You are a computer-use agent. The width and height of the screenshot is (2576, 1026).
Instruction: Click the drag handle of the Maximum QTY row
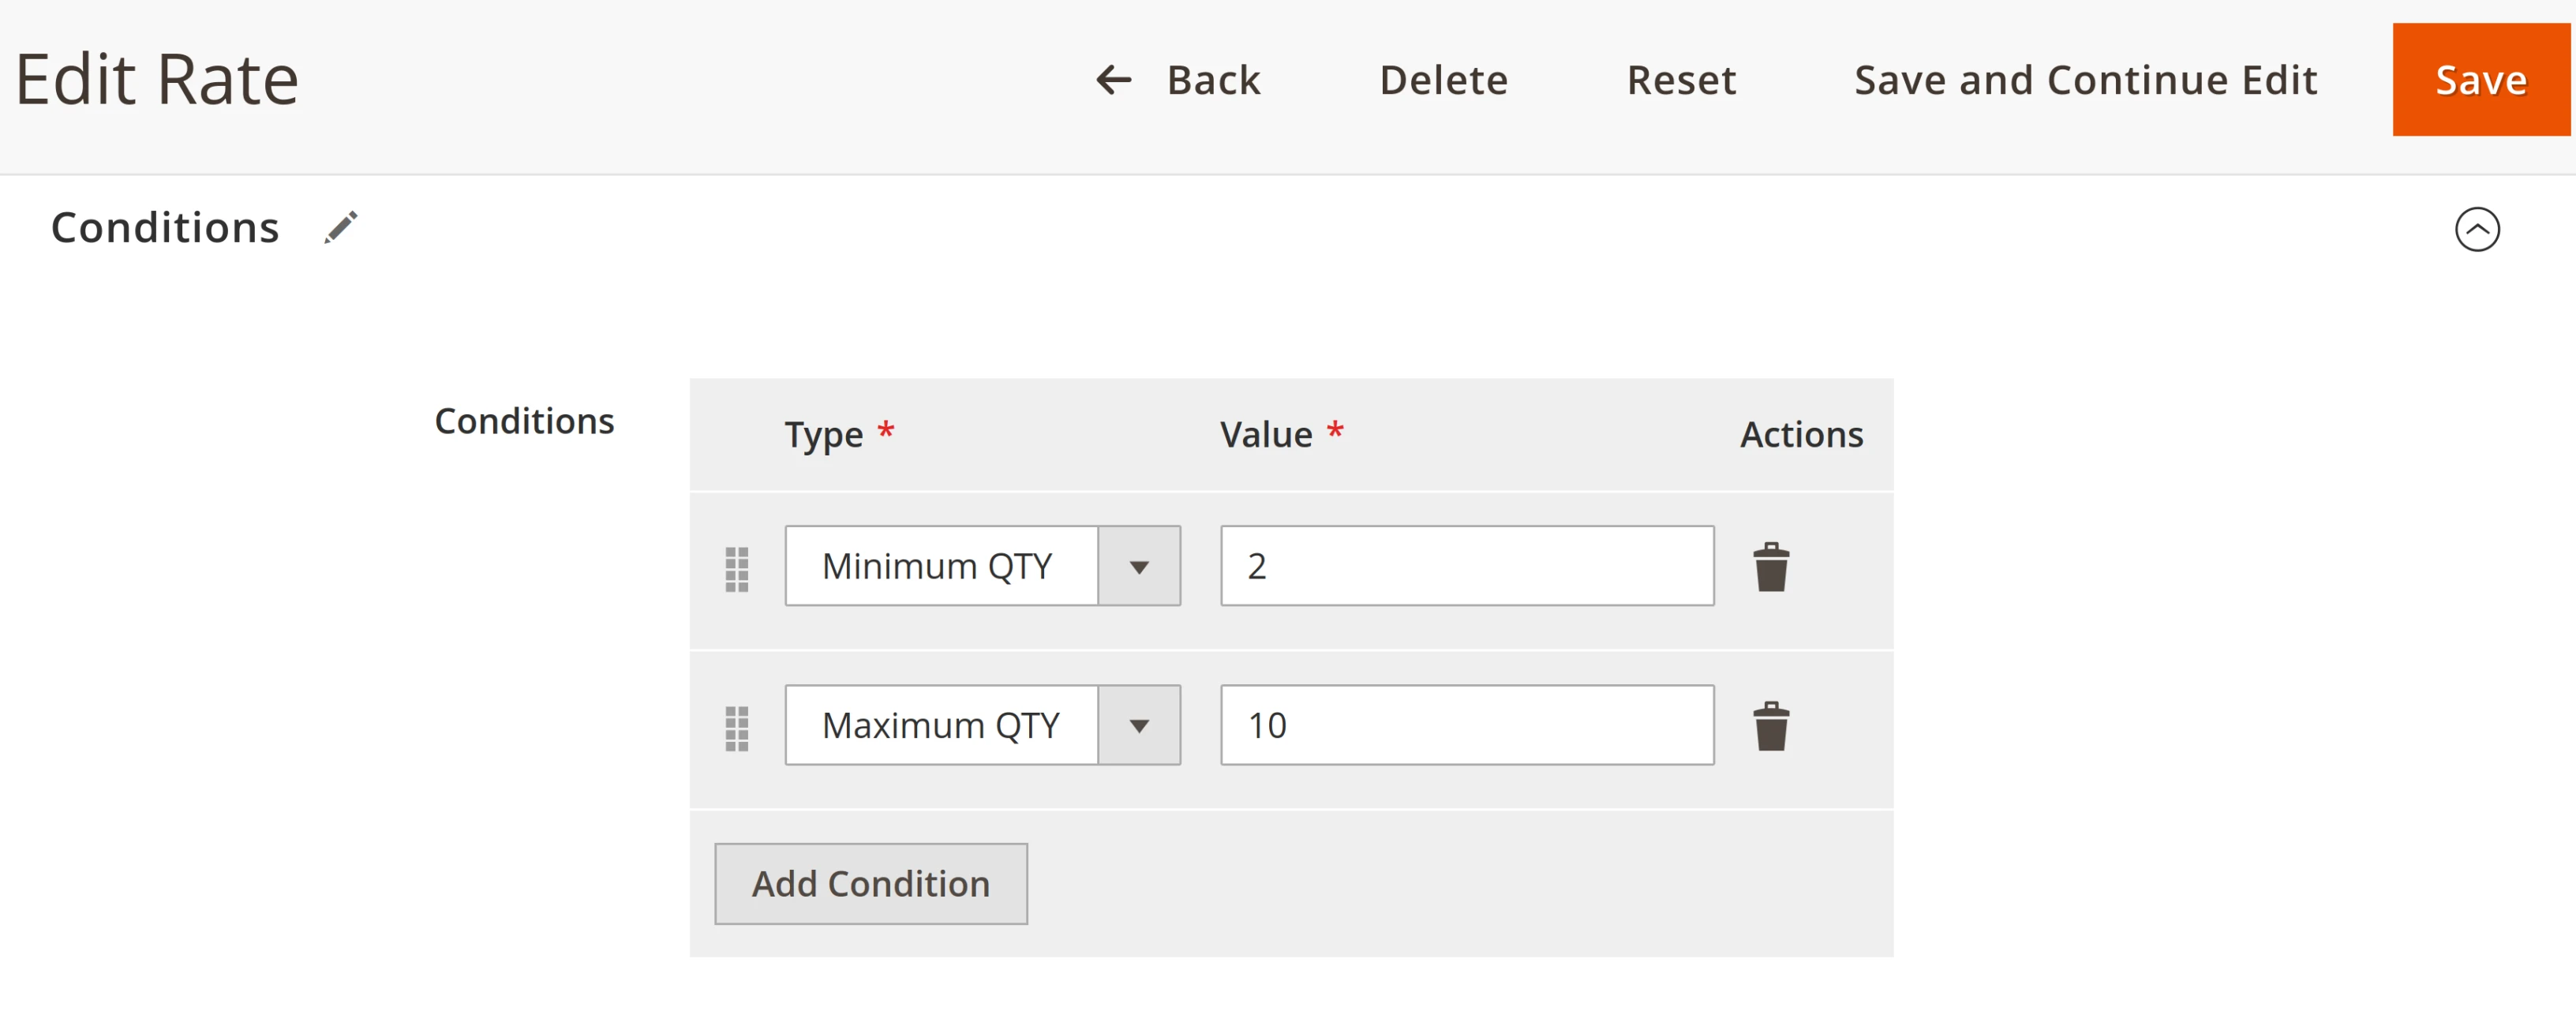pos(737,726)
